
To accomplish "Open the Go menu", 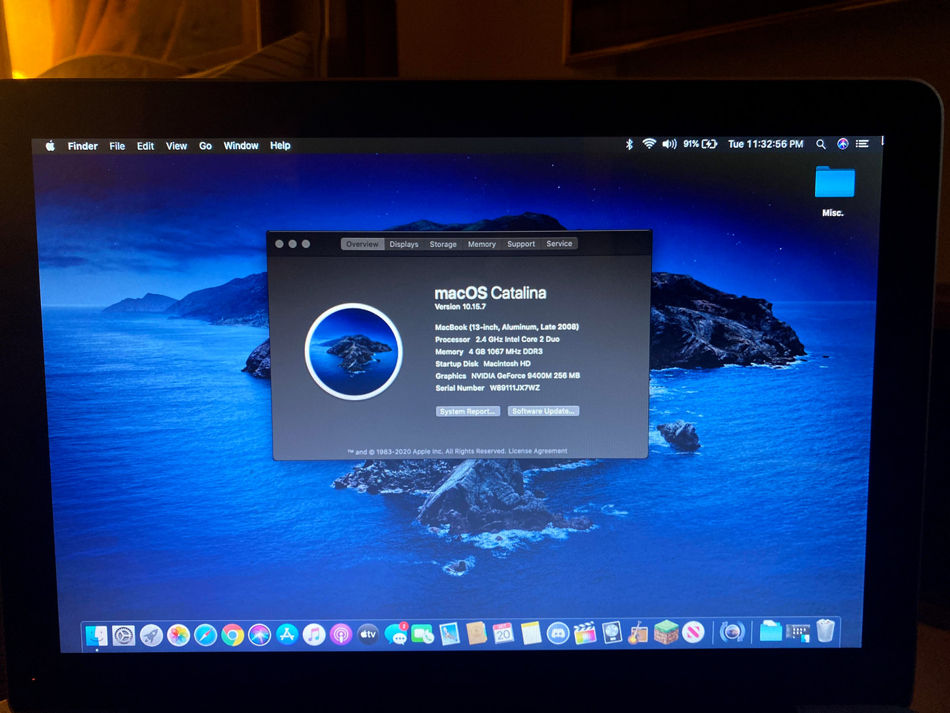I will (206, 146).
